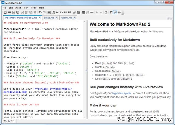Create an unordered bullet list
175x125 pixels.
click(x=84, y=12)
